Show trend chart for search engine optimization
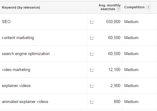 pyautogui.click(x=92, y=54)
